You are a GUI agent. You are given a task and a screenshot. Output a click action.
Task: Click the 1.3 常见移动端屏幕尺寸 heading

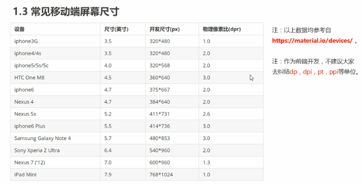click(x=66, y=11)
